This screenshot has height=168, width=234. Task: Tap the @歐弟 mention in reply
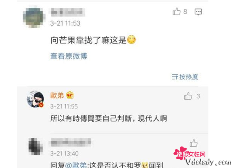76,165
